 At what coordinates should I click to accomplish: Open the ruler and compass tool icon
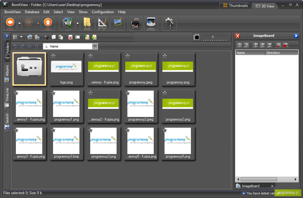[x=102, y=23]
